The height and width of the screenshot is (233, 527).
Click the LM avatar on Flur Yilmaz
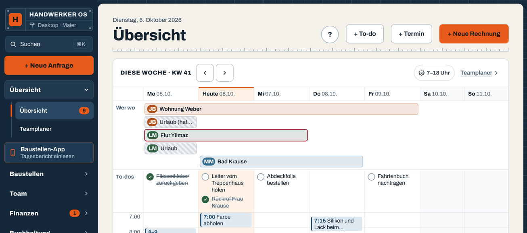153,135
